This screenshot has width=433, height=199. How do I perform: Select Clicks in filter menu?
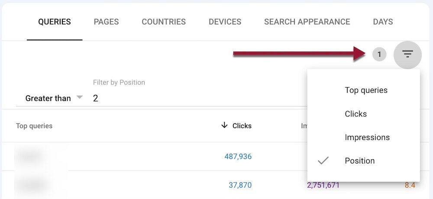pos(355,114)
